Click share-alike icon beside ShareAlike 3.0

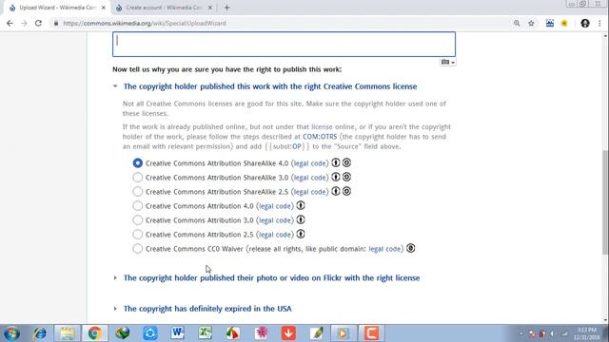click(x=346, y=177)
